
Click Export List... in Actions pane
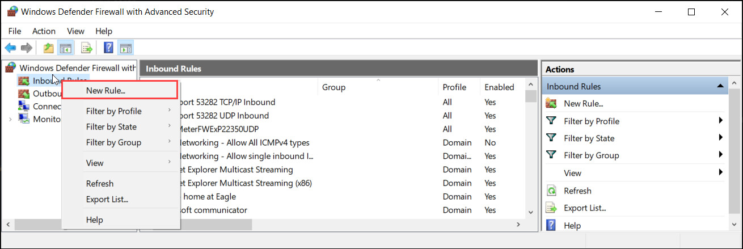click(x=585, y=208)
